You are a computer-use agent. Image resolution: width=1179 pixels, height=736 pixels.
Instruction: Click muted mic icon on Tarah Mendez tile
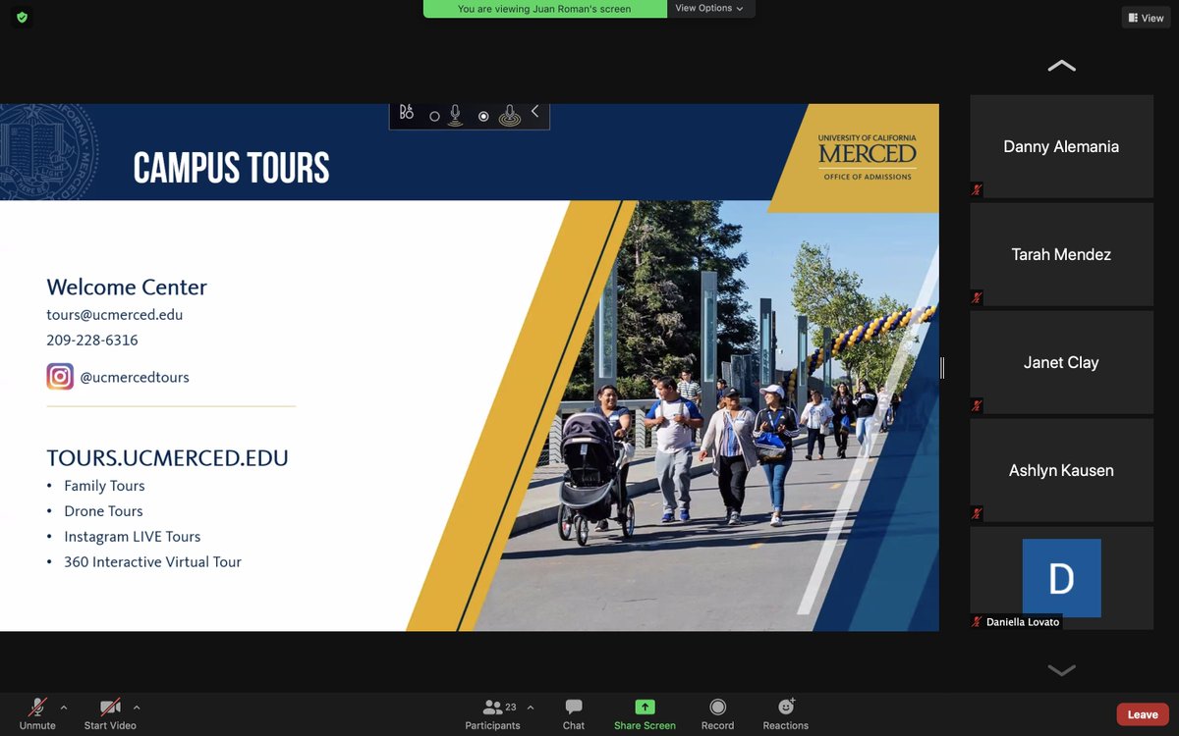pyautogui.click(x=976, y=297)
